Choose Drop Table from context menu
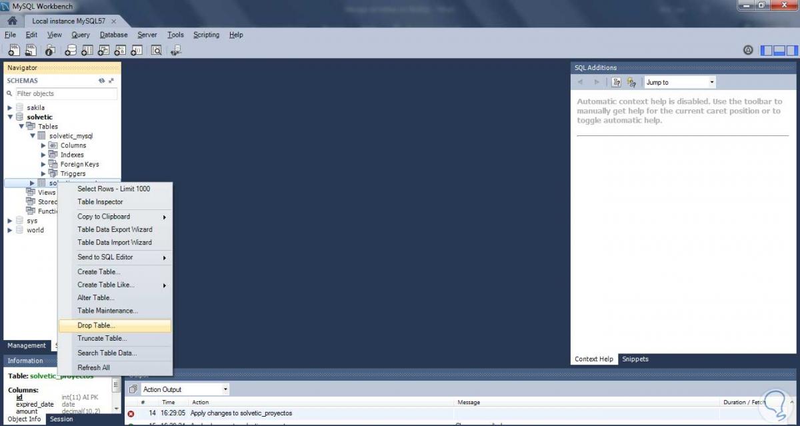Screen dimensions: 800x426 pyautogui.click(x=115, y=325)
